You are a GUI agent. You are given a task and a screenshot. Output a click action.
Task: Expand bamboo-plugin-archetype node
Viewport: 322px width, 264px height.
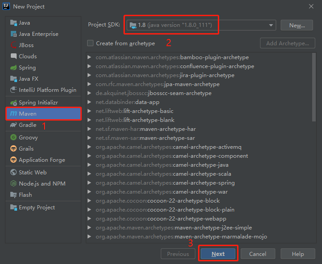[89, 57]
